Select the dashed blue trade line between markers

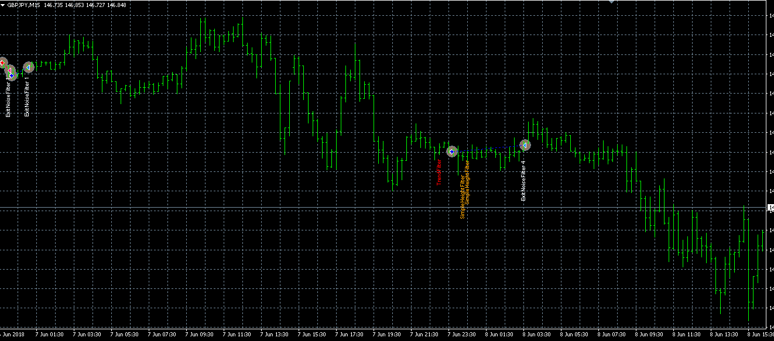coord(488,148)
